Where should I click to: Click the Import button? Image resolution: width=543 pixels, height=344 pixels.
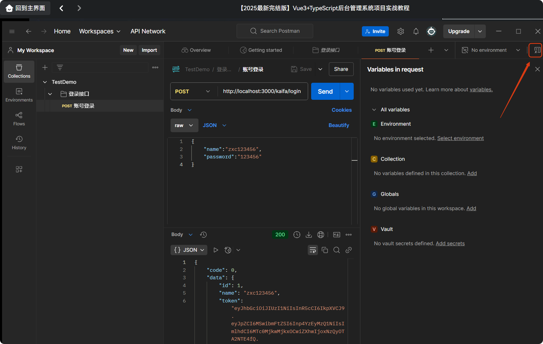149,50
